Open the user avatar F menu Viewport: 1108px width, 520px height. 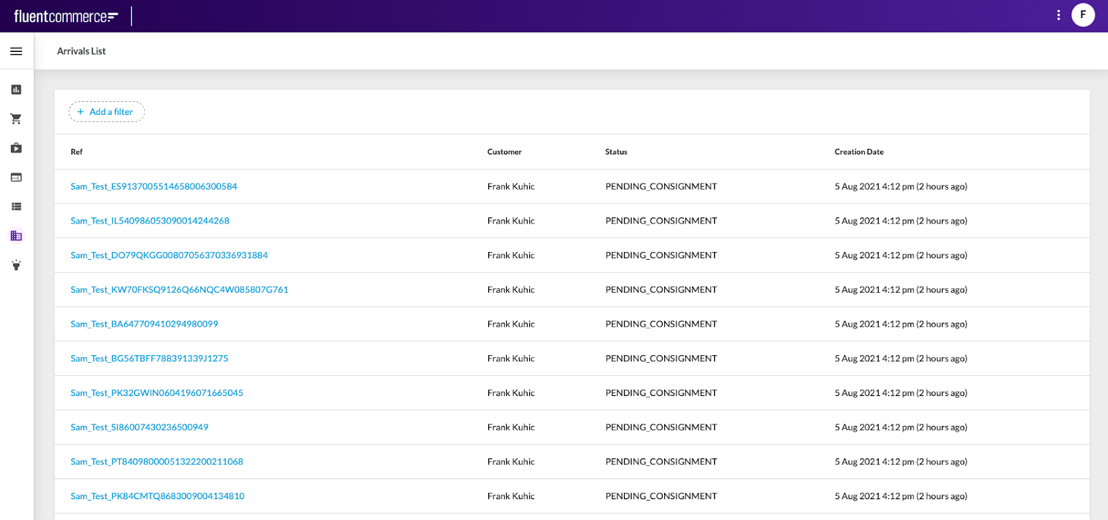coord(1083,15)
